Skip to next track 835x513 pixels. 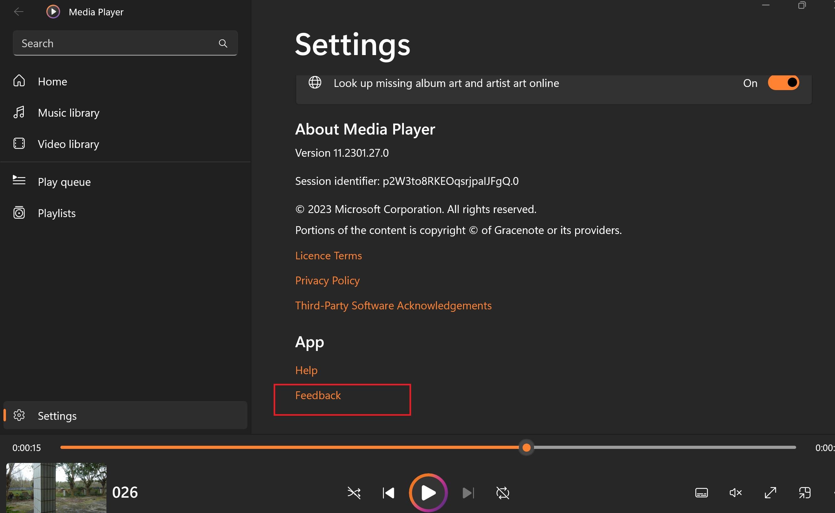[468, 492]
